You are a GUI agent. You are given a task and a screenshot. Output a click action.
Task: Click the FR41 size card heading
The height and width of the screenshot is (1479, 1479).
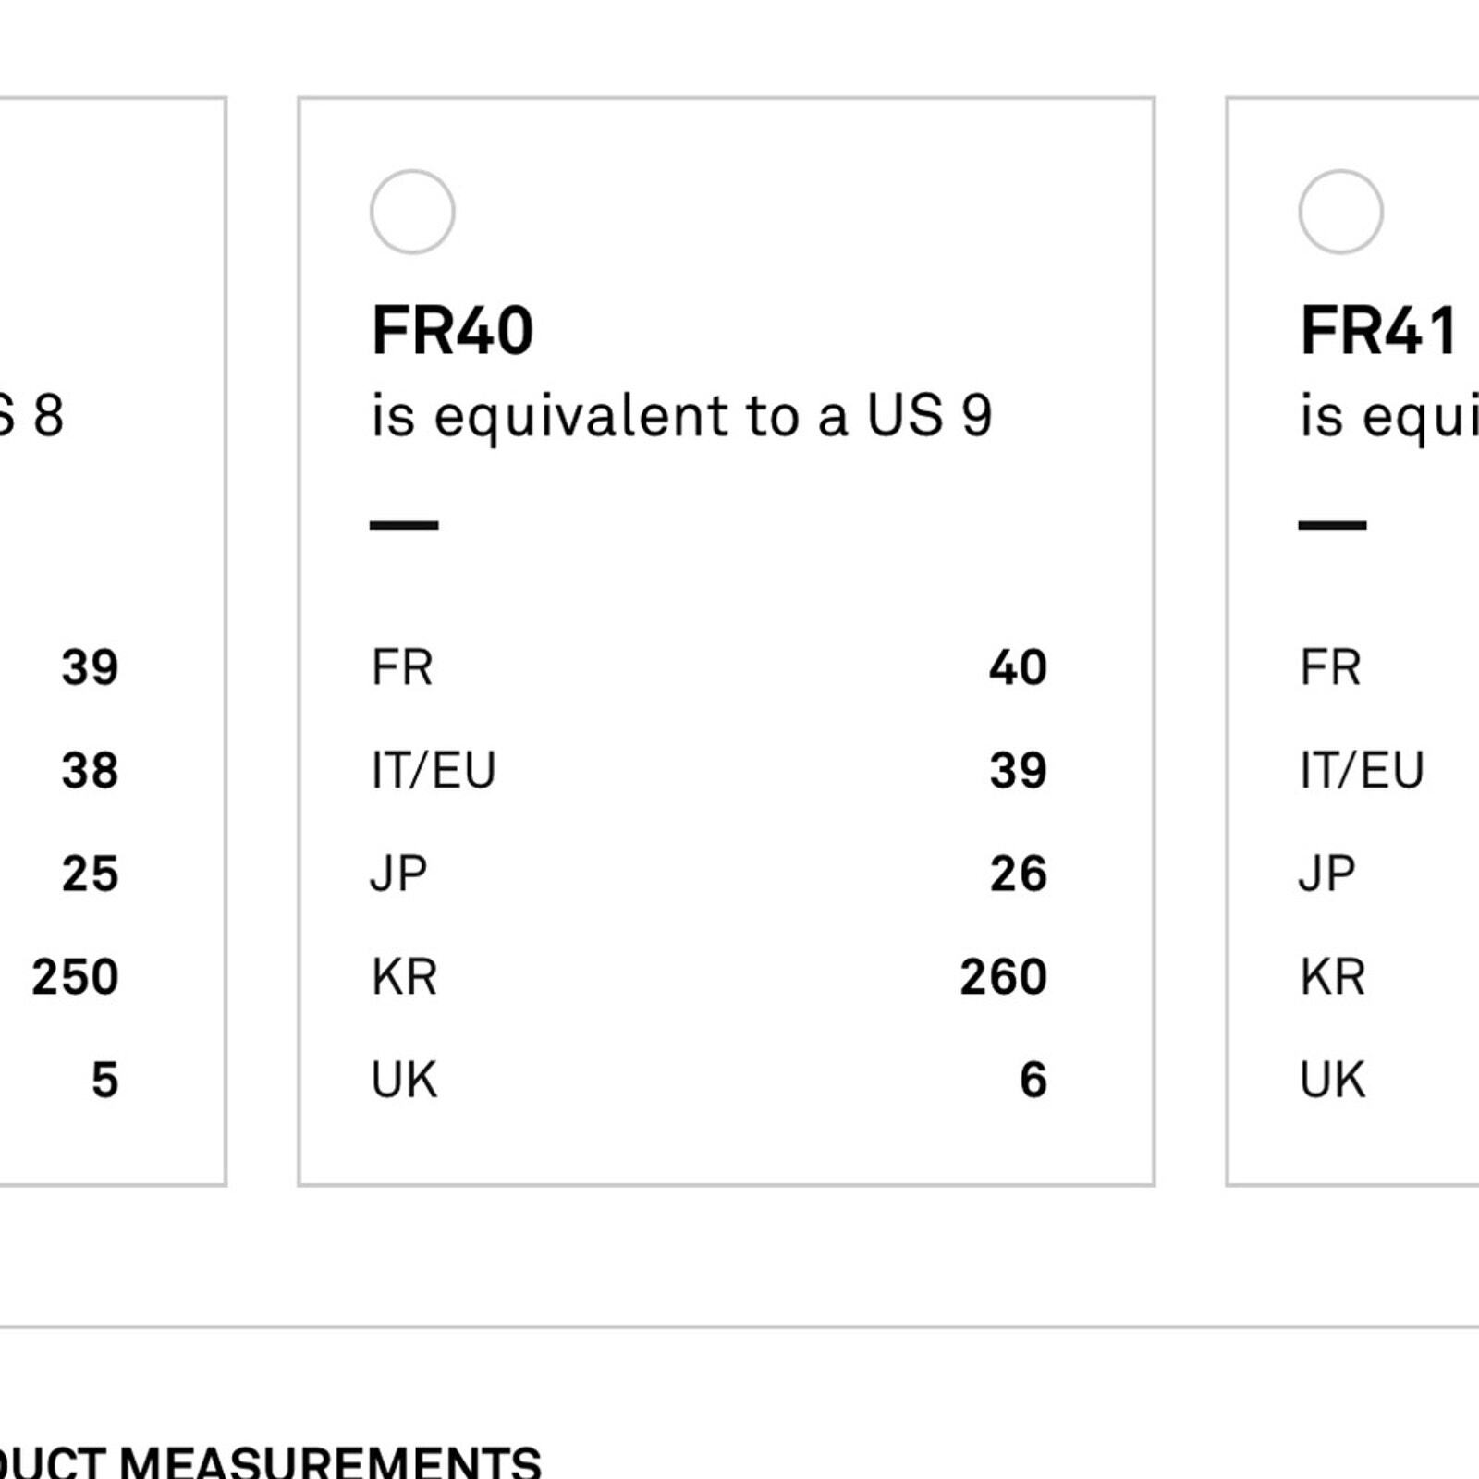tap(1379, 330)
